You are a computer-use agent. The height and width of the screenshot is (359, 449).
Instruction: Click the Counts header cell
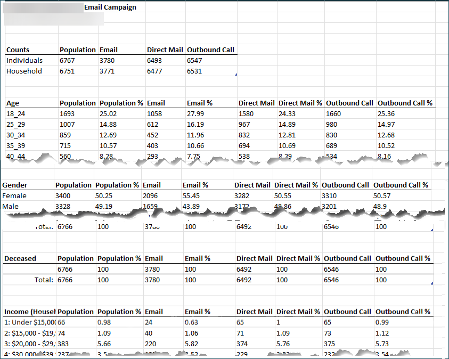18,50
